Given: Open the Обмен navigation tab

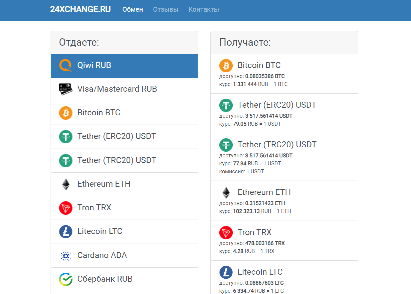Looking at the screenshot, I should 133,9.
